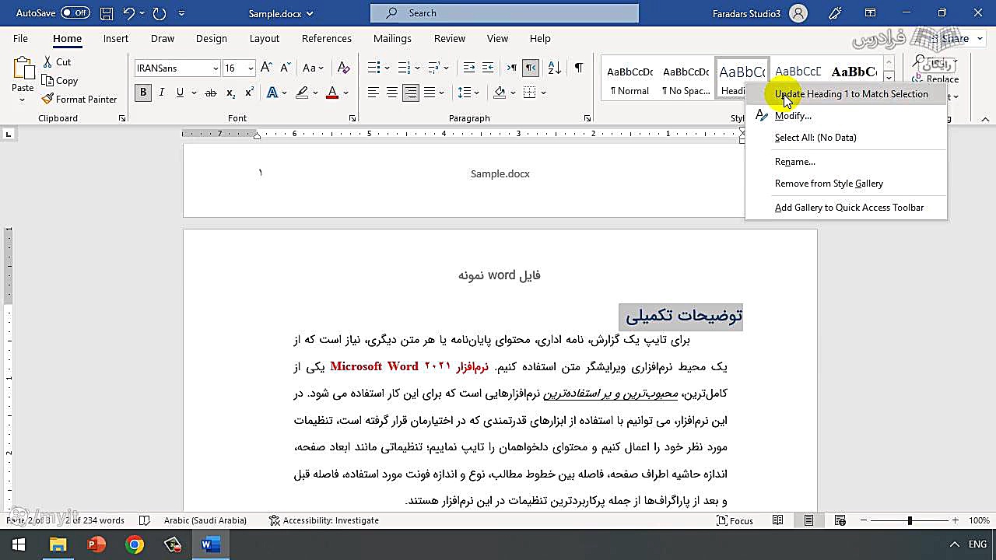Toggle Italic formatting
The width and height of the screenshot is (996, 560).
click(x=161, y=93)
